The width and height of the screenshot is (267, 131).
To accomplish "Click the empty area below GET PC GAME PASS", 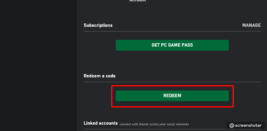I will 172,61.
